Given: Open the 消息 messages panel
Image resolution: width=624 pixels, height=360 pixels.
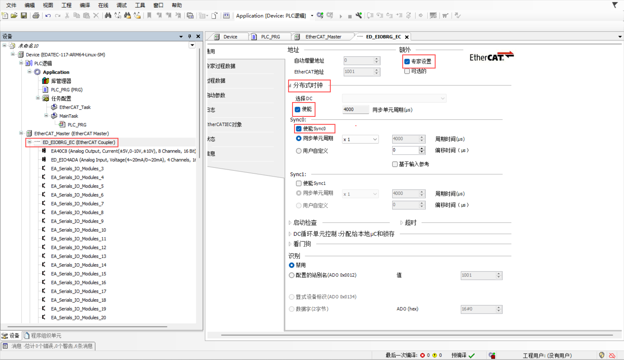Looking at the screenshot, I should 48,346.
